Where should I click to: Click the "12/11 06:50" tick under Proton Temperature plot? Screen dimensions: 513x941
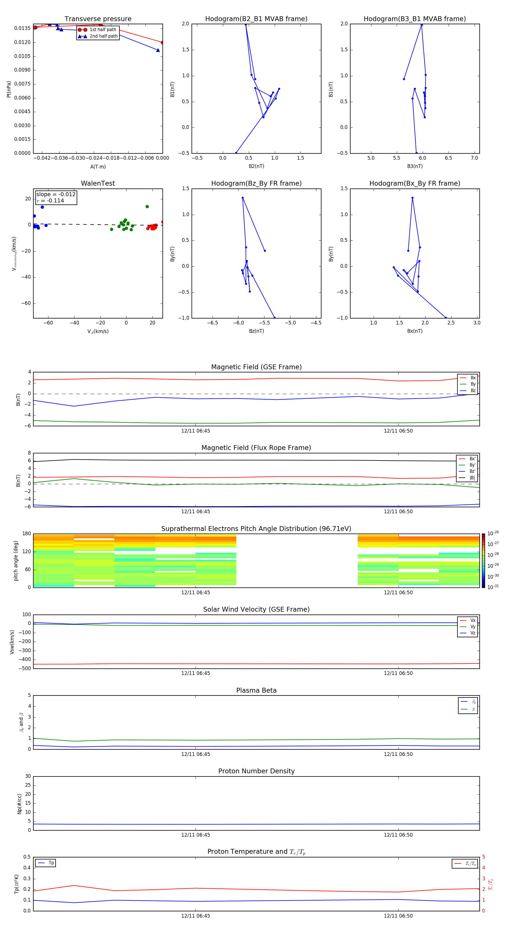(x=398, y=916)
